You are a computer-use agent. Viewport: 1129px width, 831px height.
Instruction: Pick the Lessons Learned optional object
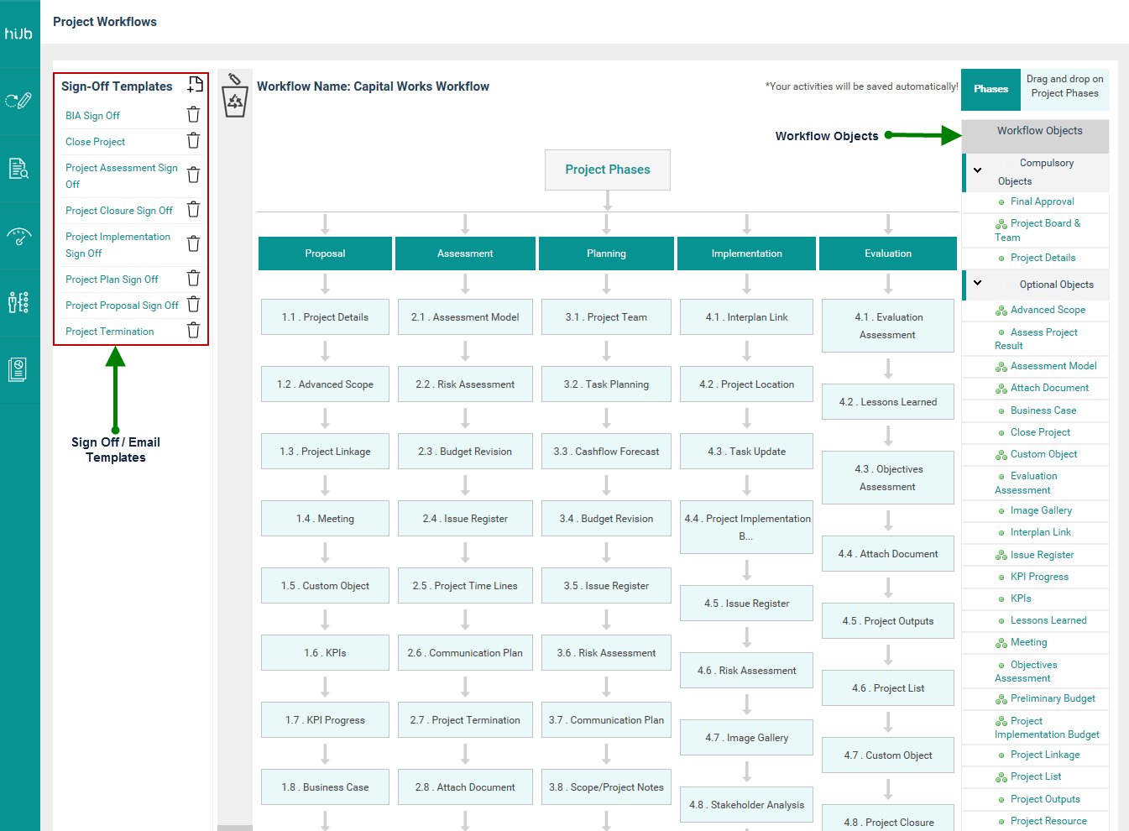click(1048, 620)
